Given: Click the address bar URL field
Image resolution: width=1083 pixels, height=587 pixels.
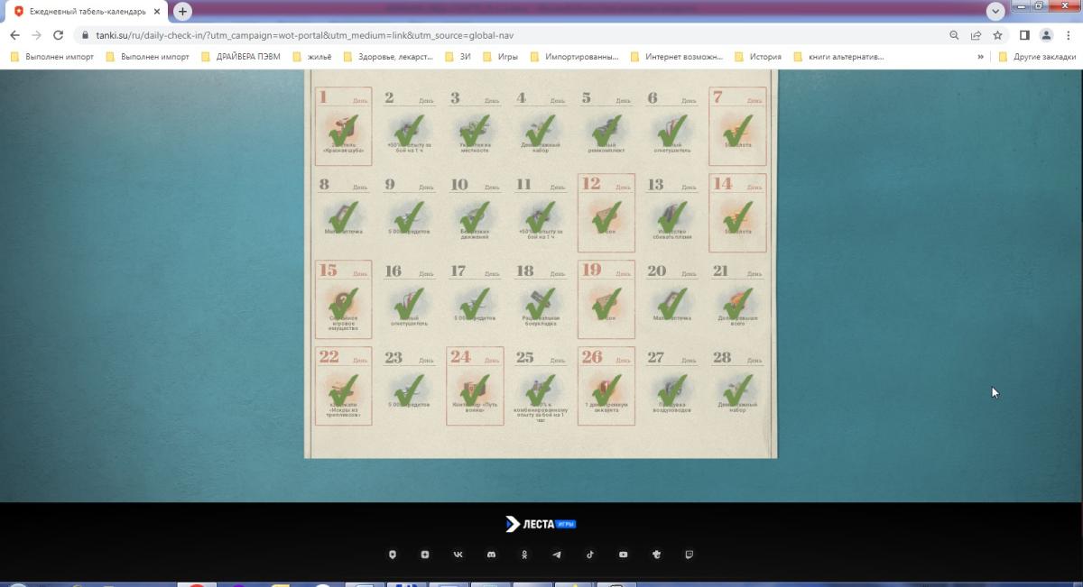Looking at the screenshot, I should tap(505, 35).
